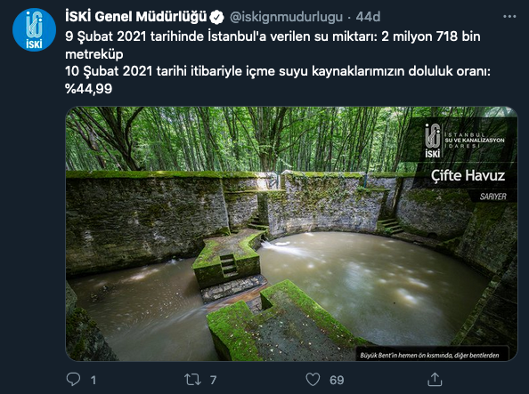Click the reply speech bubble icon
Viewport: 529px width, 394px height.
point(73,380)
